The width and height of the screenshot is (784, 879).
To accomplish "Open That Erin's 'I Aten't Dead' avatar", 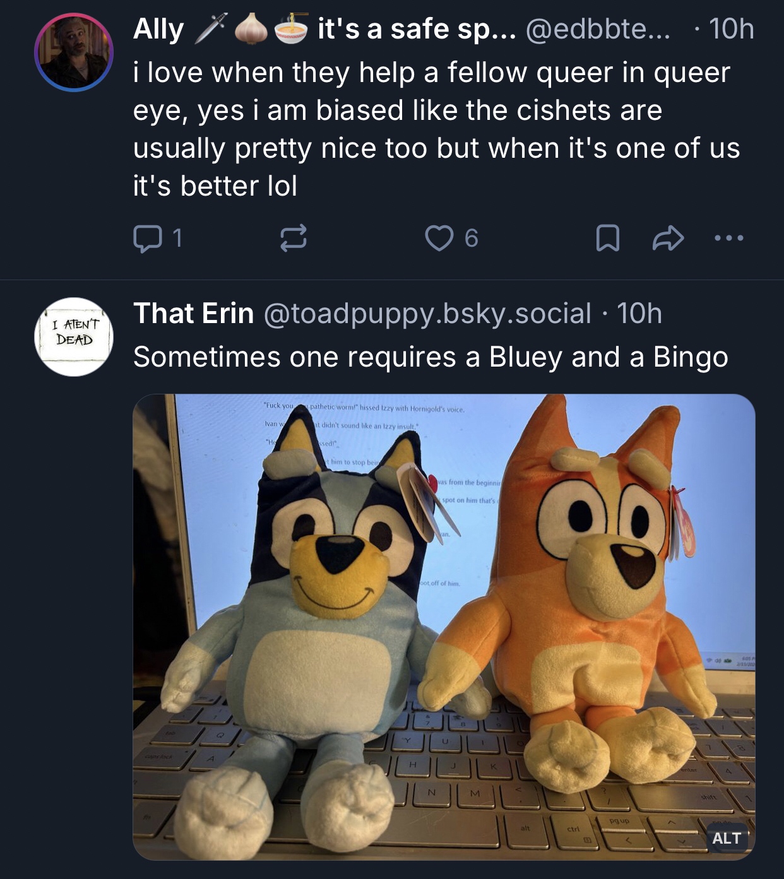I will (74, 337).
